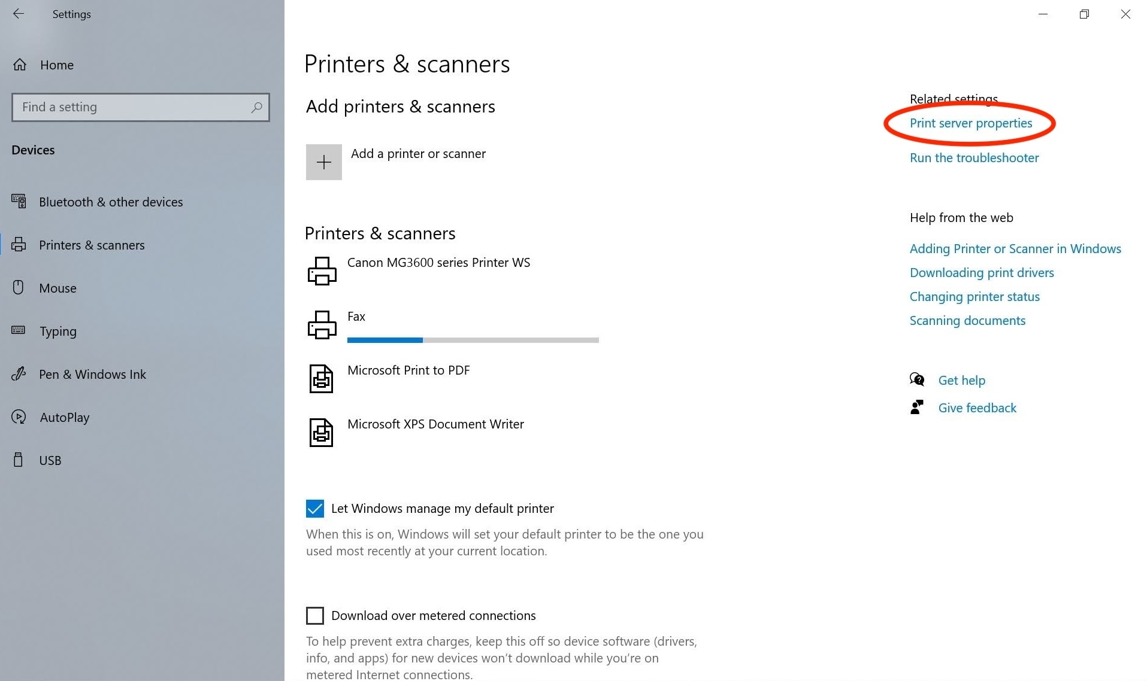Enable Download over metered connections checkbox
Screen dimensions: 1147x681
point(315,616)
